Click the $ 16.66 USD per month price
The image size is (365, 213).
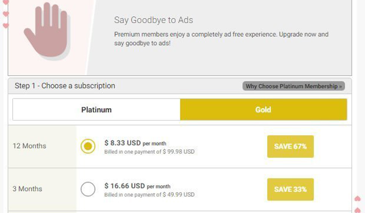coord(137,186)
